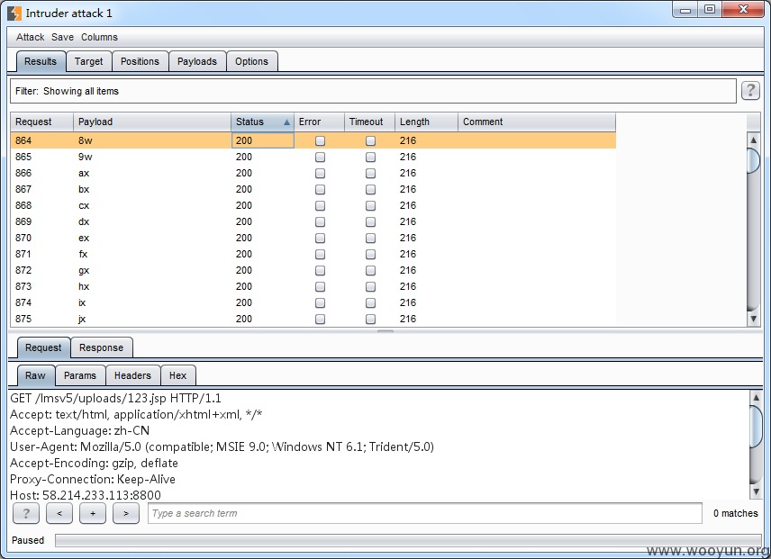This screenshot has height=559, width=771.
Task: Sort by the Length column header
Action: tap(426, 122)
